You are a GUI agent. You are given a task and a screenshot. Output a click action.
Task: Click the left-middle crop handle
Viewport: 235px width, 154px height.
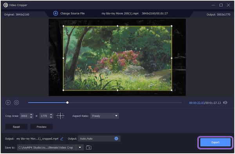(63, 58)
